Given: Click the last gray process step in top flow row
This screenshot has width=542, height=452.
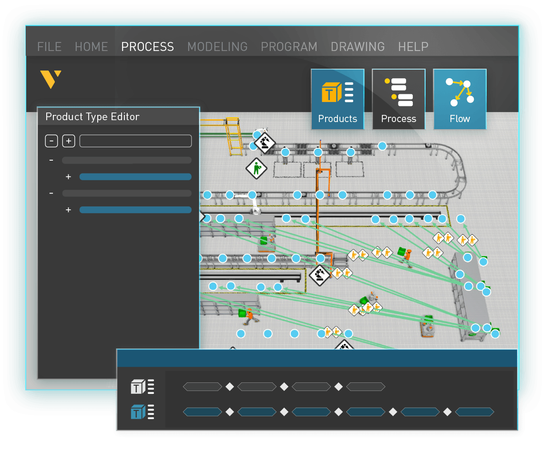Looking at the screenshot, I should [x=366, y=387].
